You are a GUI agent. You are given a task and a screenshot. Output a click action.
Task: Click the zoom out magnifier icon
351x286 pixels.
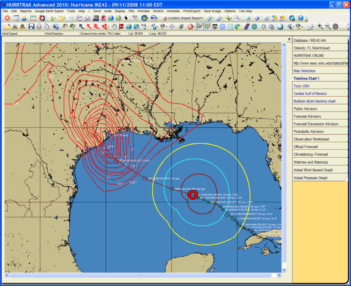[327, 26]
